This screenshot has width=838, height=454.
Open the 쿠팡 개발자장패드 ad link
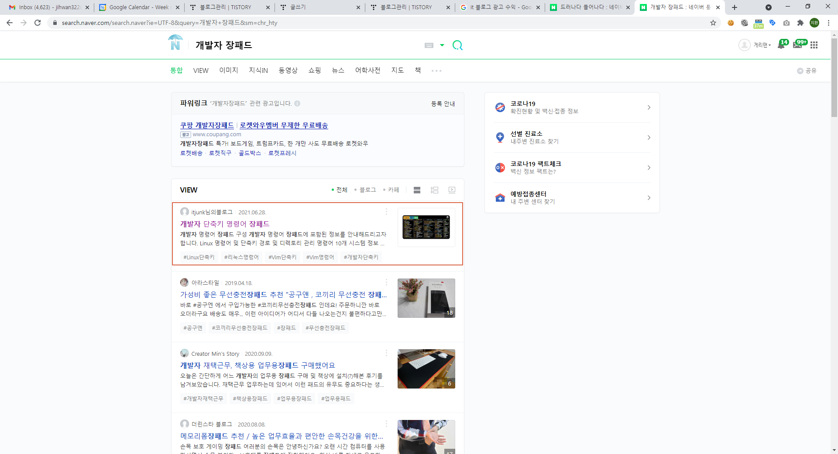tap(207, 125)
